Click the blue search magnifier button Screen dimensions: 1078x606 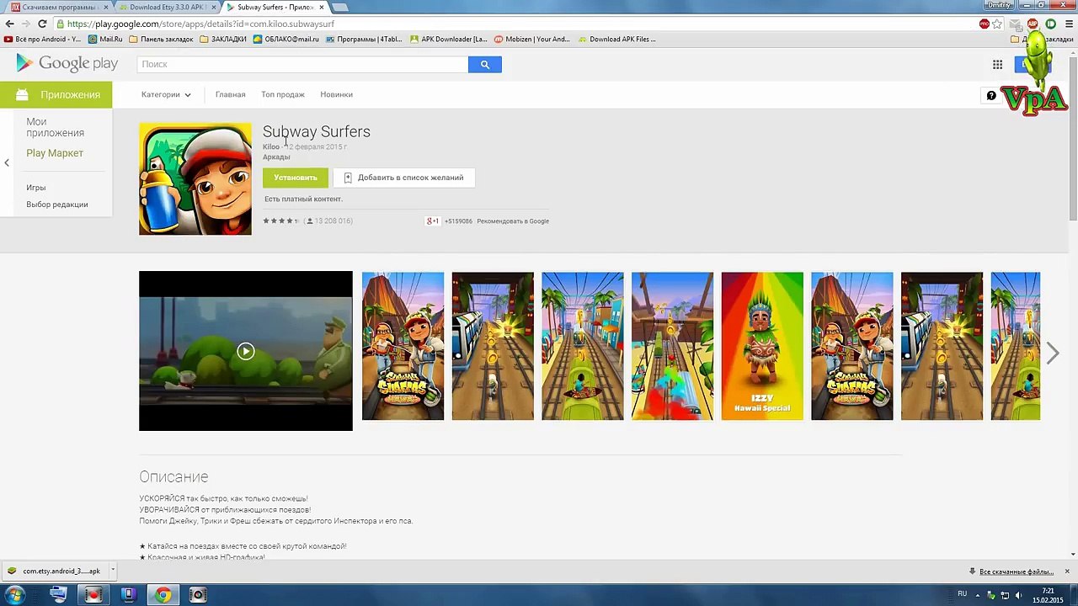[x=485, y=64]
